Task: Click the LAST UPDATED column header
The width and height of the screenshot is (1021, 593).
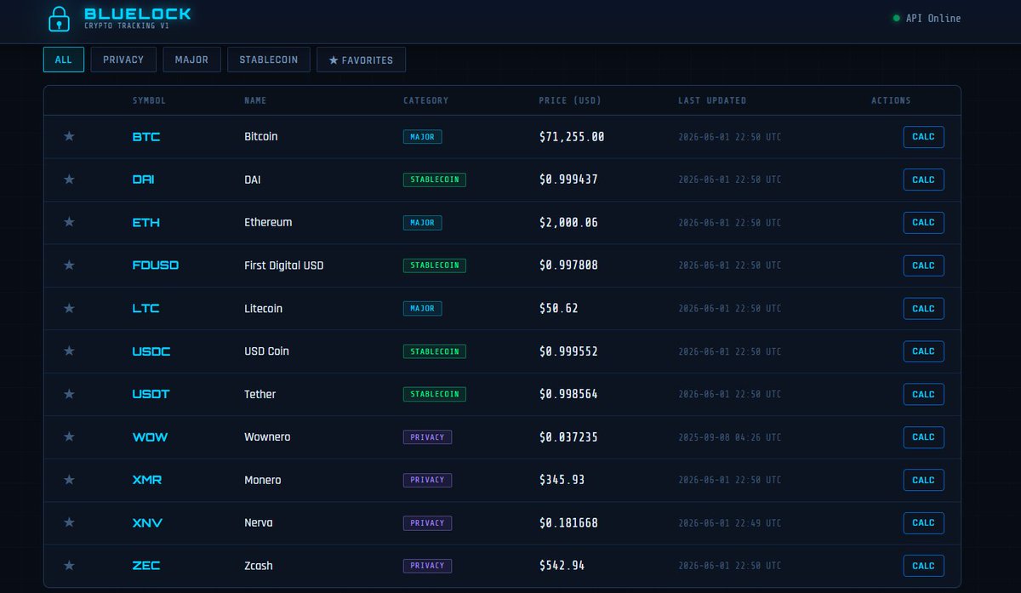Action: pyautogui.click(x=712, y=100)
